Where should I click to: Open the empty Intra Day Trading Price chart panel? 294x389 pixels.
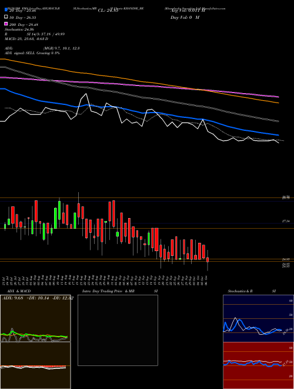[118, 330]
